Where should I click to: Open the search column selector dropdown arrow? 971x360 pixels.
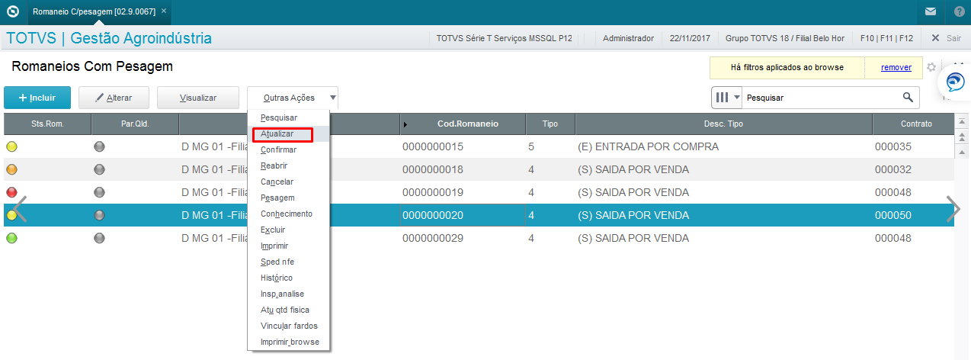pyautogui.click(x=737, y=98)
